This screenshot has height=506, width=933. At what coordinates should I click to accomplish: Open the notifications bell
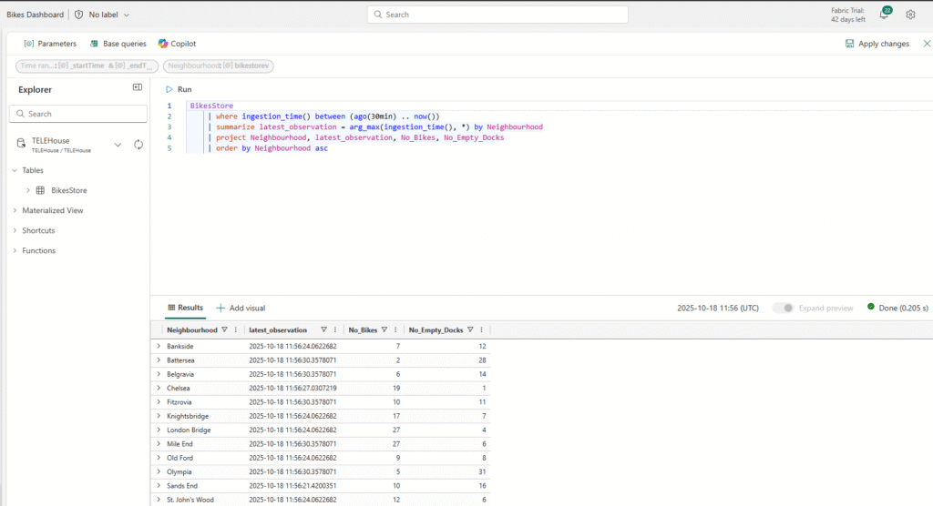[x=883, y=15]
